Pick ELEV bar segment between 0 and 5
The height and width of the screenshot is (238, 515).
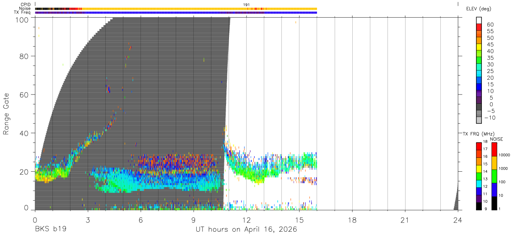(x=479, y=101)
